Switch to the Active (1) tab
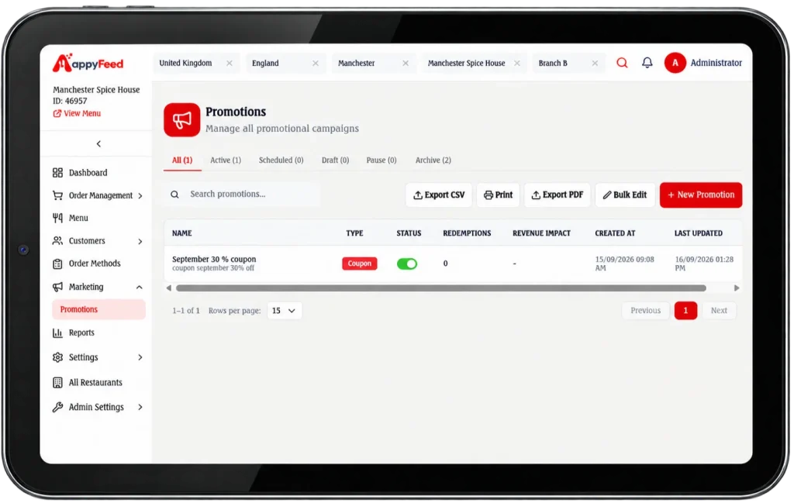Viewport: 794px width, 503px height. pyautogui.click(x=226, y=160)
